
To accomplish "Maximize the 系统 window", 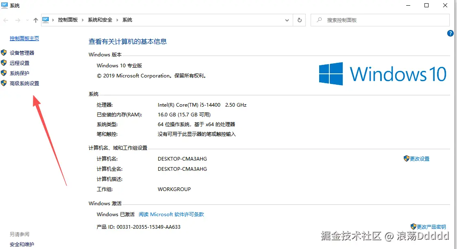I will pyautogui.click(x=427, y=5).
